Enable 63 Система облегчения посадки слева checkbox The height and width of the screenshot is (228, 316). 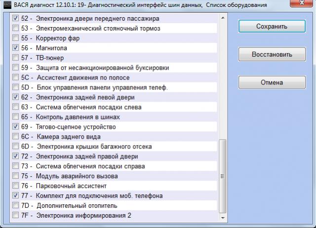tap(15, 107)
